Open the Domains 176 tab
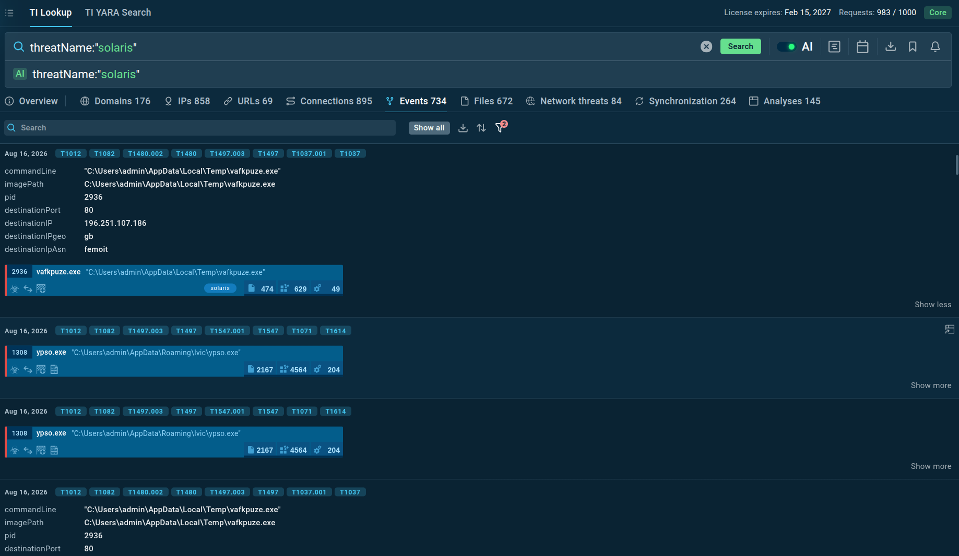959x556 pixels. tap(115, 101)
